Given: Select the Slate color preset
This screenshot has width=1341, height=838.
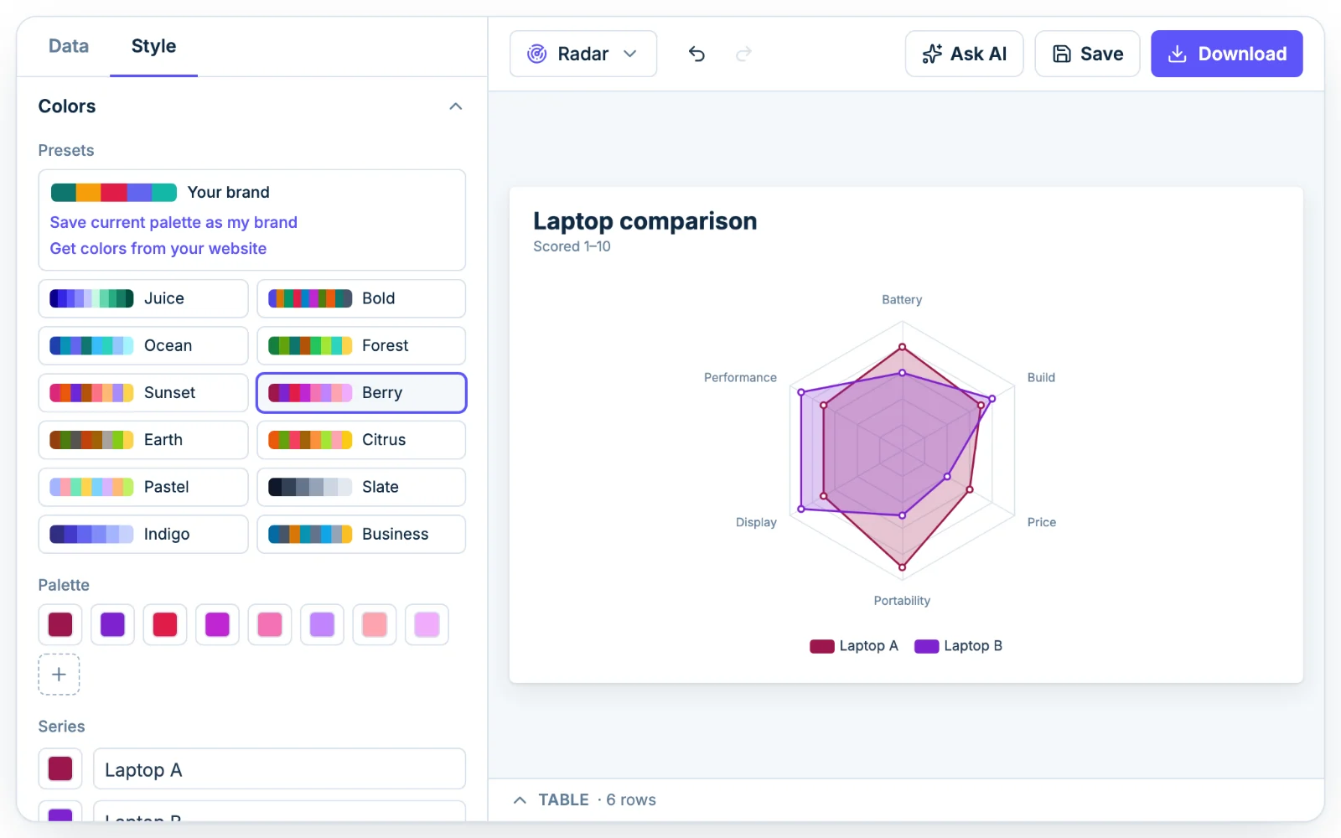Looking at the screenshot, I should coord(361,487).
